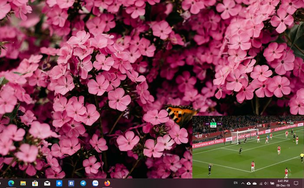Viewport: 304px width, 188px height.
Task: Open the Mail app icon
Action: [47, 183]
